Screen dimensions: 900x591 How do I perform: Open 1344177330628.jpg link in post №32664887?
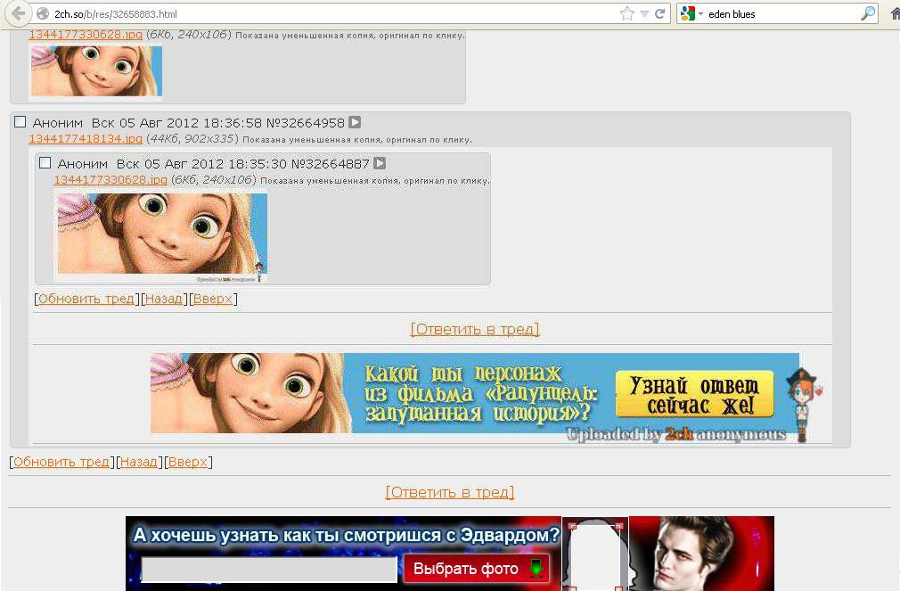click(x=110, y=180)
